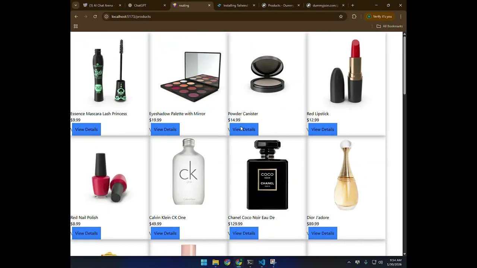
Task: Open a new browser tab
Action: coord(353,5)
